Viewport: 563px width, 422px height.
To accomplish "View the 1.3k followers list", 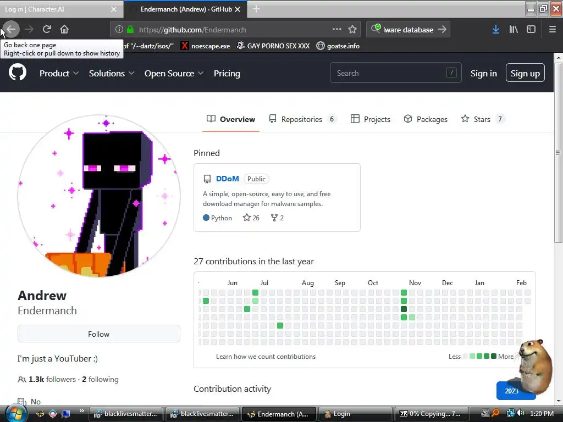I will click(52, 379).
